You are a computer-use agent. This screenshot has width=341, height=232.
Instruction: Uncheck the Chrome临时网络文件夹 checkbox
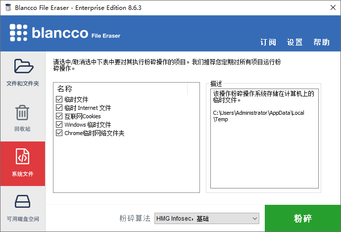click(59, 133)
